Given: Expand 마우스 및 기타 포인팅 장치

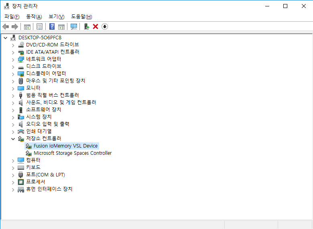Looking at the screenshot, I should [13, 81].
